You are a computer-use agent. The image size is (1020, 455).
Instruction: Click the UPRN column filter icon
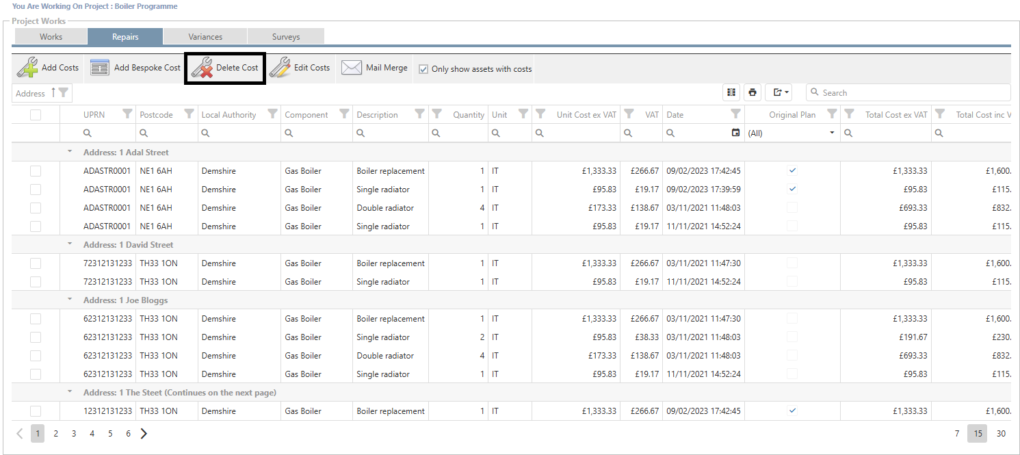pos(127,114)
